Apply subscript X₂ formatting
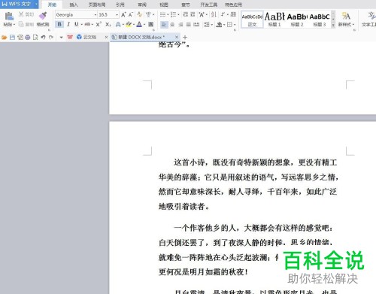 tap(108, 24)
